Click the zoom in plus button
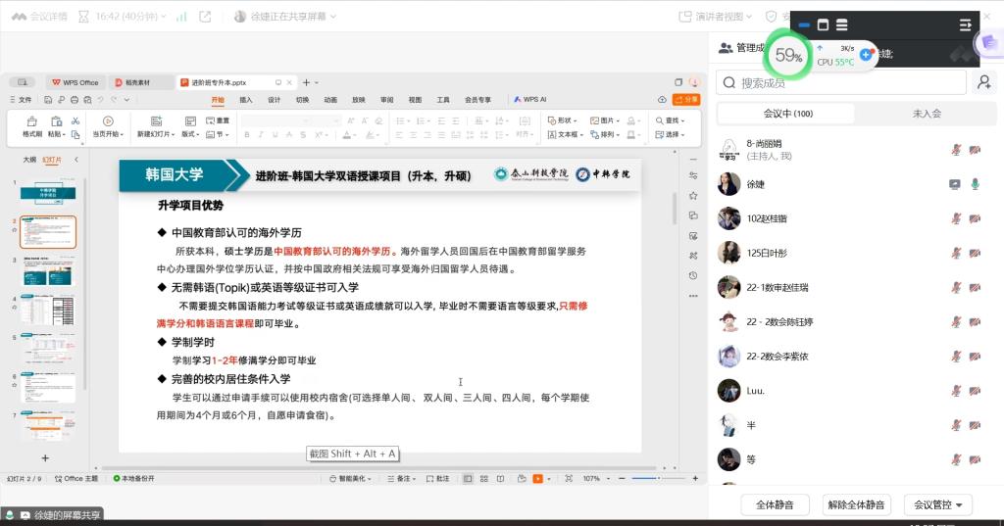 pos(695,479)
